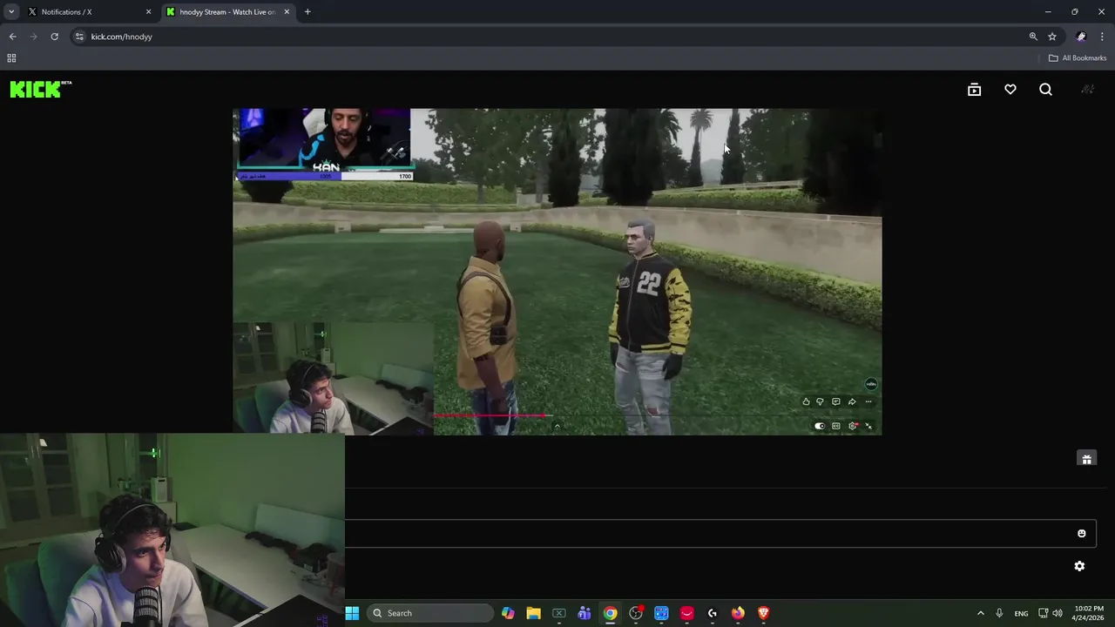Screen dimensions: 1115x627
Task: Open the emoji picker in chat box
Action: tap(1082, 534)
